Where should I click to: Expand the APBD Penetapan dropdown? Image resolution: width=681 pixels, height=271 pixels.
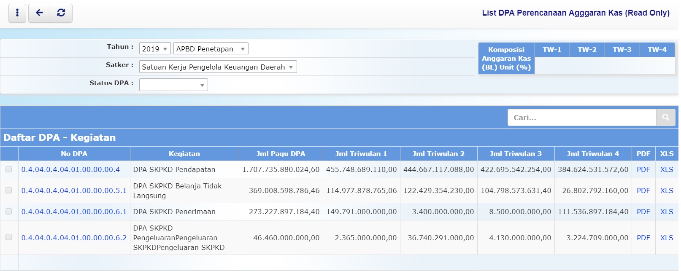click(211, 49)
